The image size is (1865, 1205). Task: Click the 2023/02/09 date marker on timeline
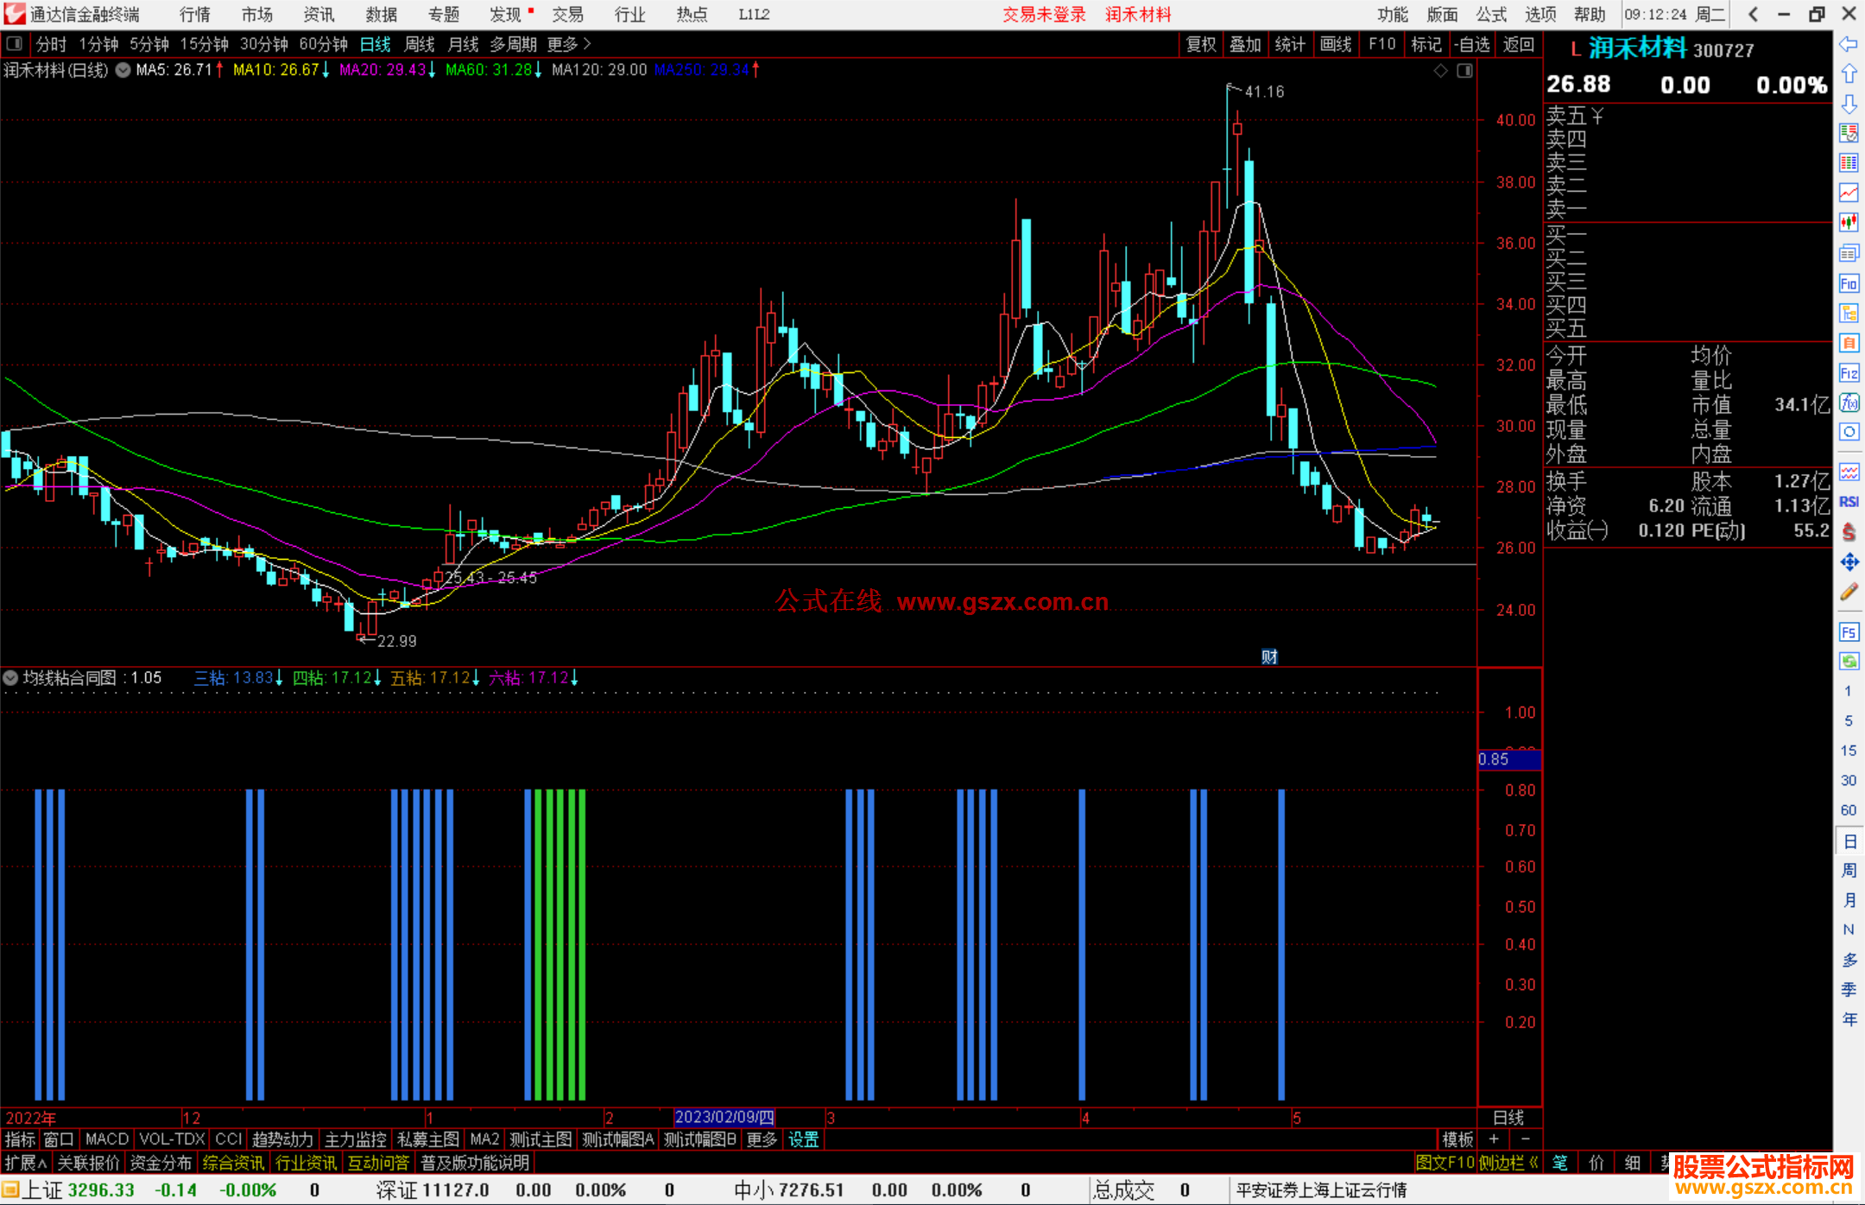724,1117
